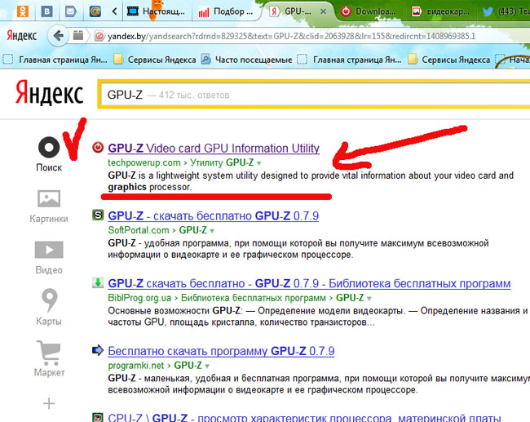Open first 'Сервисы Яндекса' bookmark folder

coord(155,60)
